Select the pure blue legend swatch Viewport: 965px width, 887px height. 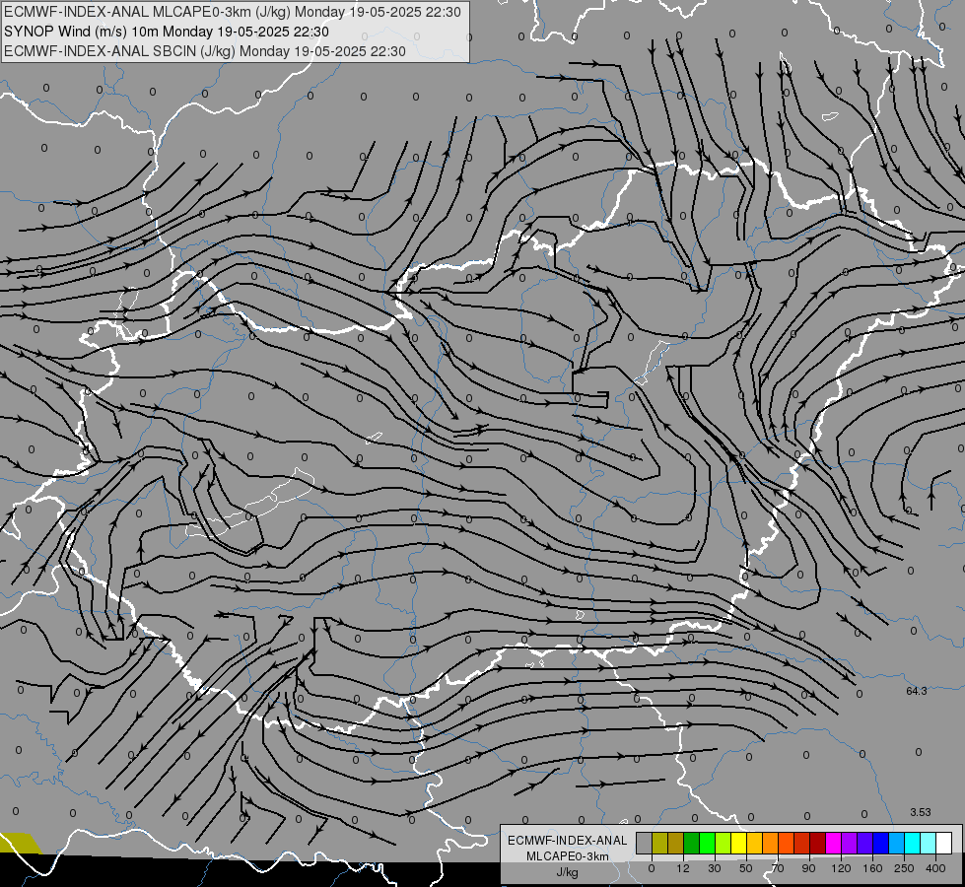[880, 843]
